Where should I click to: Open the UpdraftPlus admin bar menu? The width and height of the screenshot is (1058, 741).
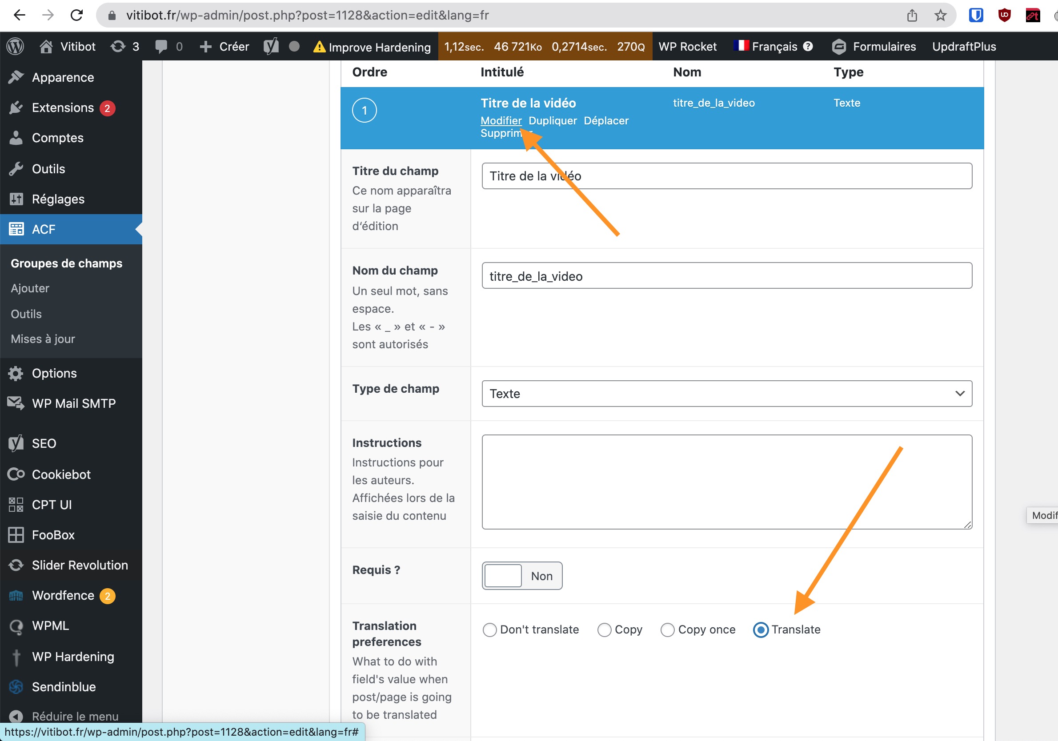pos(964,46)
